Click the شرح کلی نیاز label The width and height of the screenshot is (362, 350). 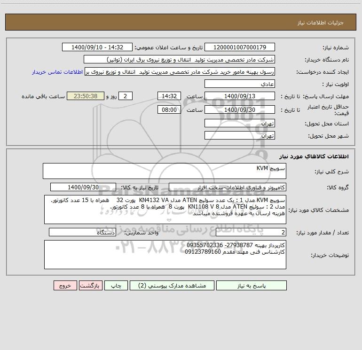[332, 171]
